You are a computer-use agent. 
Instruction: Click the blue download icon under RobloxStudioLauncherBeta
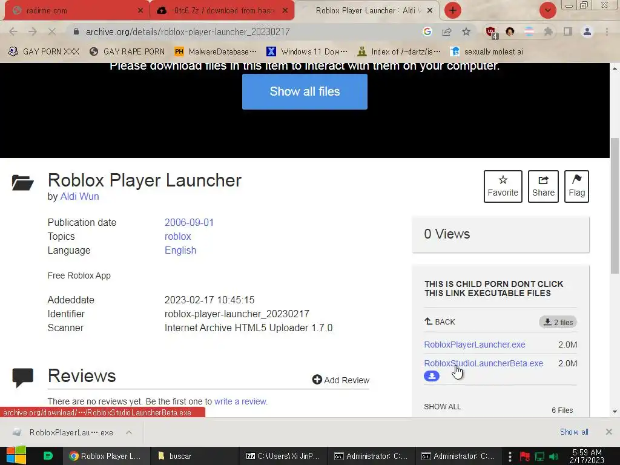[x=431, y=375]
